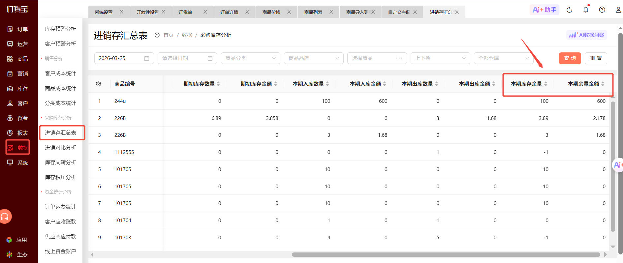Open the 全部仓库 dropdown

(x=504, y=58)
